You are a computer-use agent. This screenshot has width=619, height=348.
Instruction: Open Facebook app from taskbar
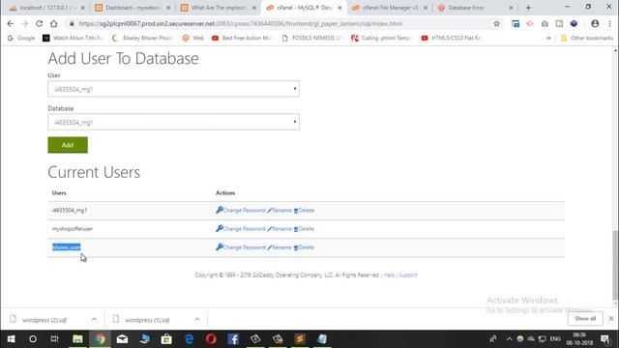[x=233, y=339]
